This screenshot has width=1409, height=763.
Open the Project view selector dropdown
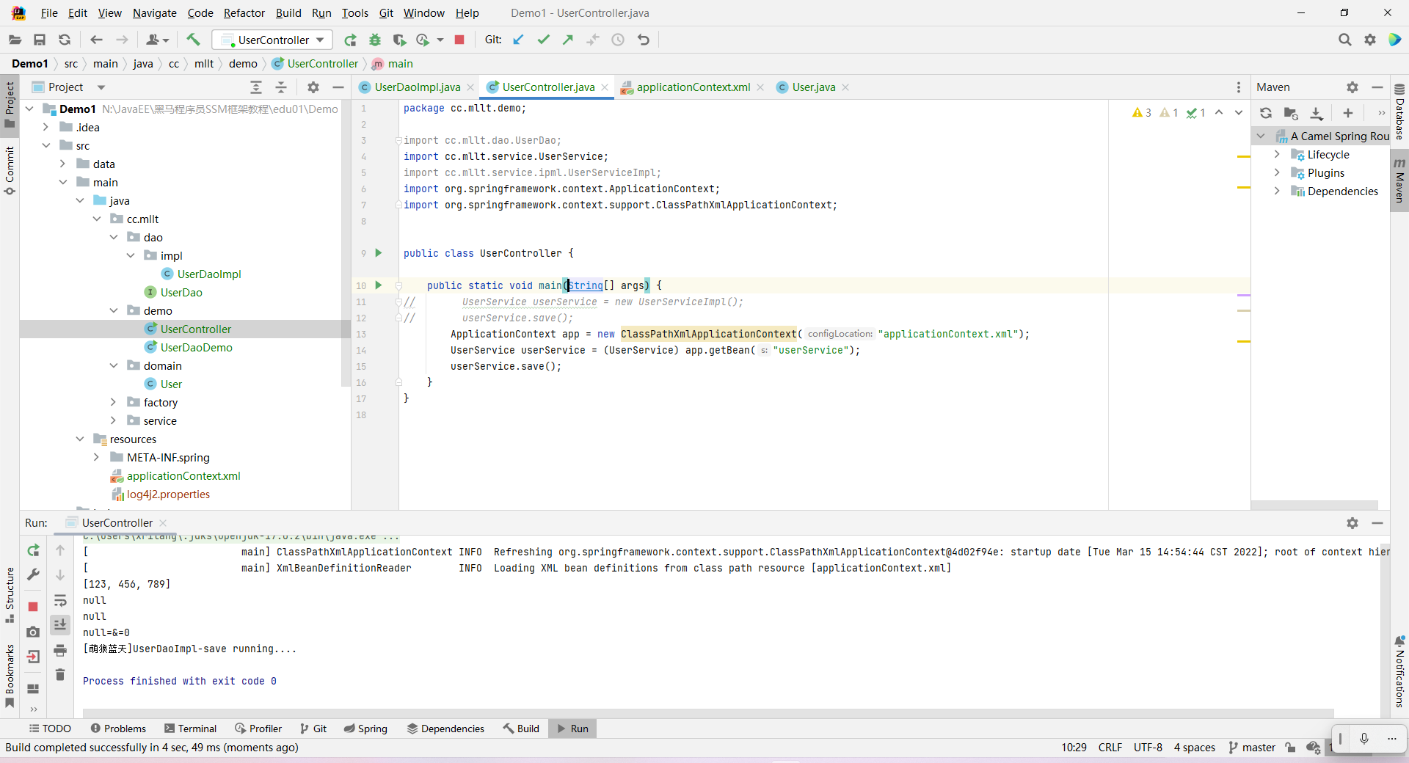70,87
